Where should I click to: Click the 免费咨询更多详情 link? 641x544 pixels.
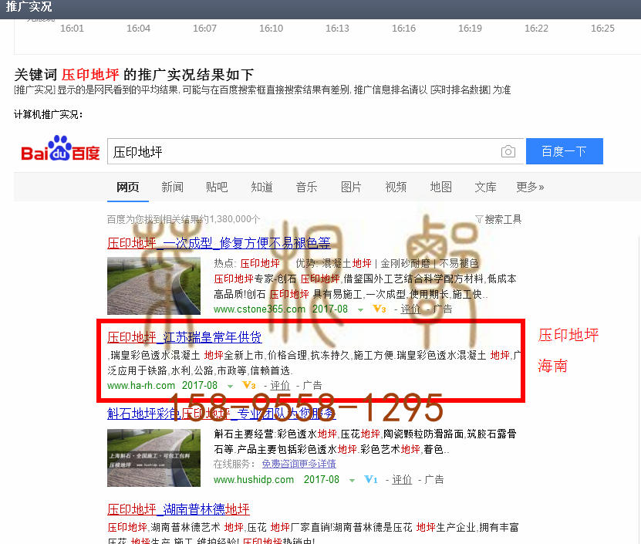299,464
